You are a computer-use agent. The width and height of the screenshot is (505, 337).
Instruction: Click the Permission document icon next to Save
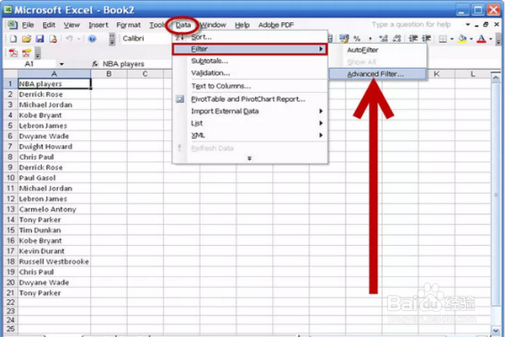pos(53,39)
